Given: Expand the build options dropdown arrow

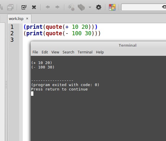Looking at the screenshot, I should [90, 7].
